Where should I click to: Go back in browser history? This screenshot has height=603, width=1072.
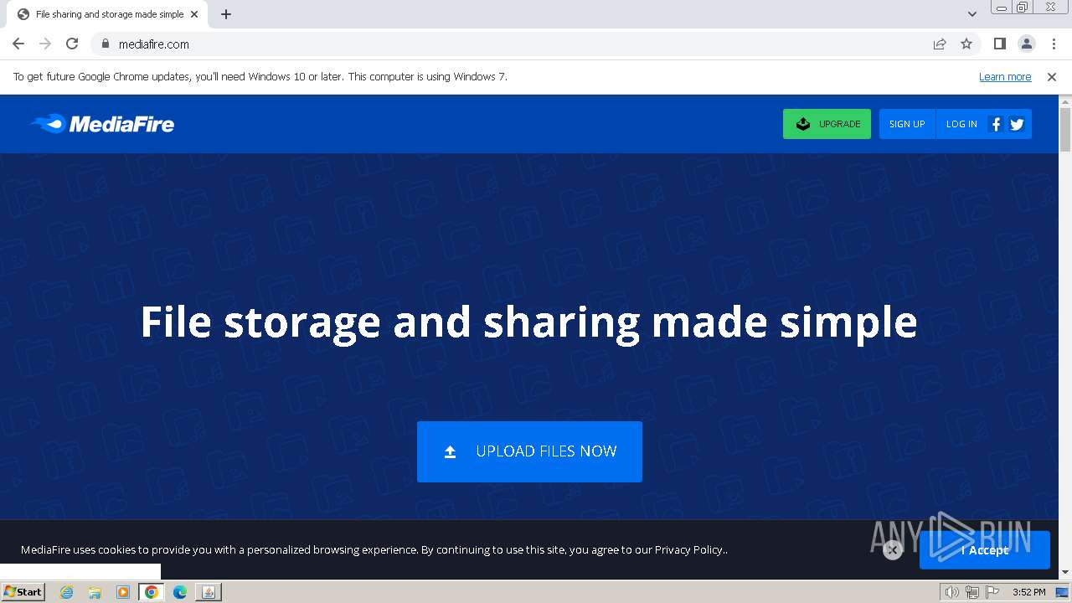click(x=18, y=44)
